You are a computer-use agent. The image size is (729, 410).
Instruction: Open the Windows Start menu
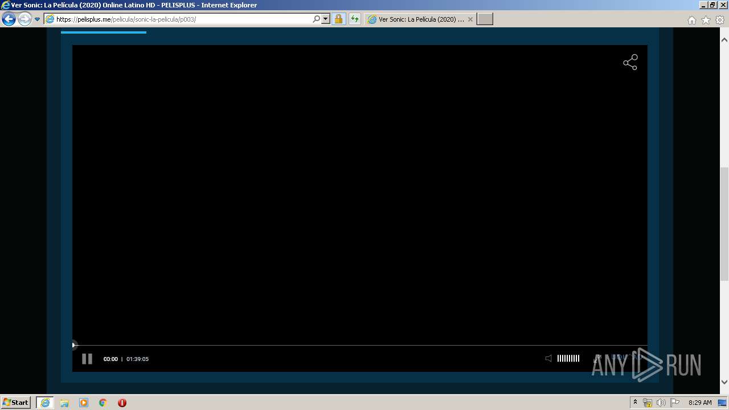click(16, 402)
